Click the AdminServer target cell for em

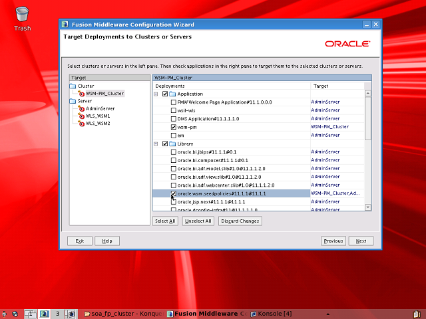coord(337,135)
